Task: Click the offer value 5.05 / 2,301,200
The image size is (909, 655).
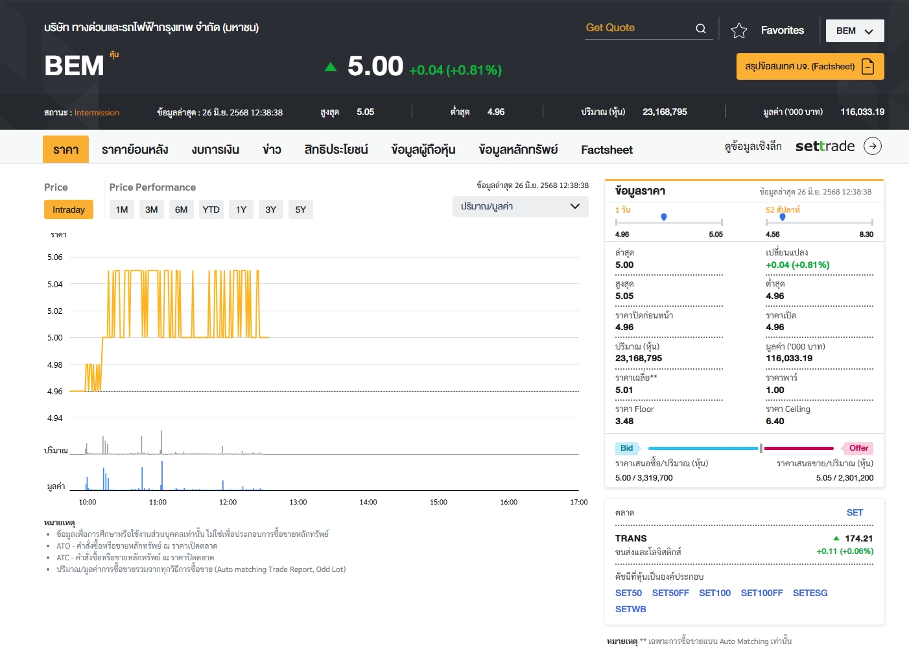Action: click(x=845, y=478)
